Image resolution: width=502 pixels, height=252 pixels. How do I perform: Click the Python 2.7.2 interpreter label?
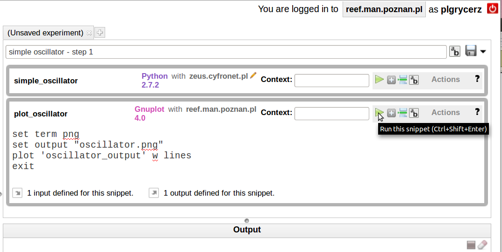tap(155, 81)
